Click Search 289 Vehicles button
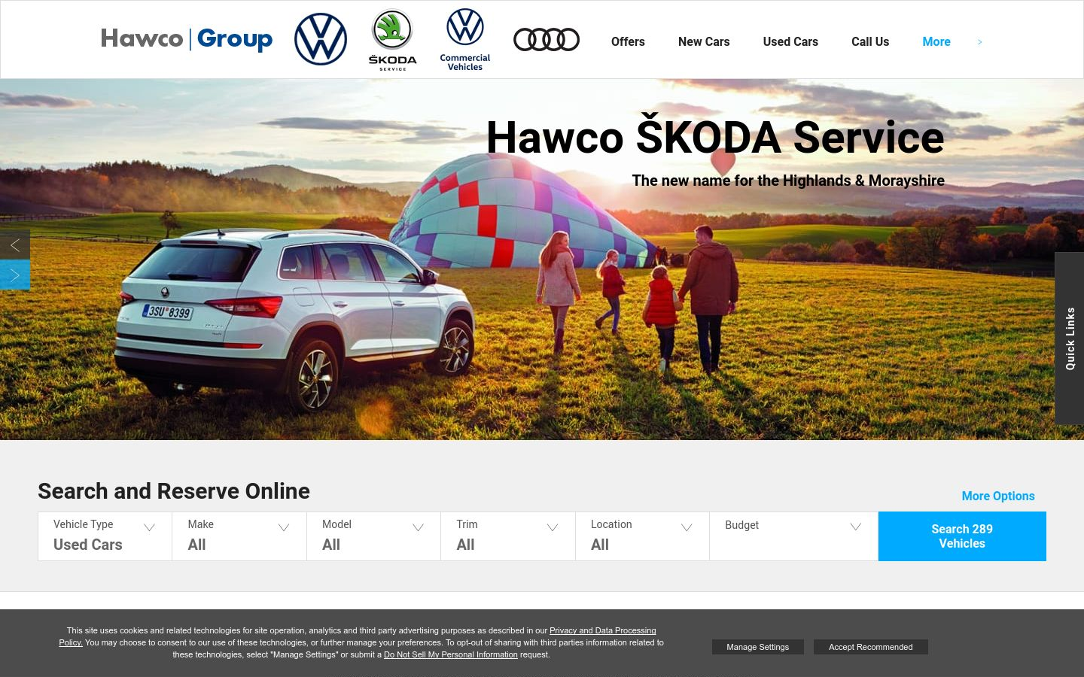The width and height of the screenshot is (1084, 677). (x=962, y=536)
